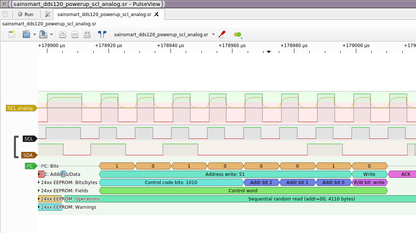
Task: Click the new session icon in toolbar
Action: coord(12,34)
